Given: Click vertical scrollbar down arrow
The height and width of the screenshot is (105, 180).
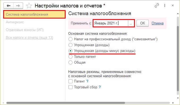Looking at the screenshot, I should tap(178, 98).
